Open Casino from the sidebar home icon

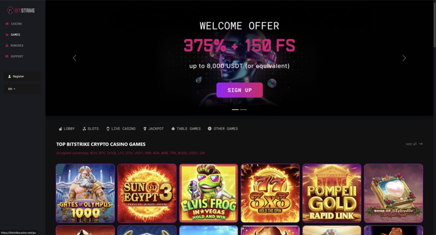(7, 24)
